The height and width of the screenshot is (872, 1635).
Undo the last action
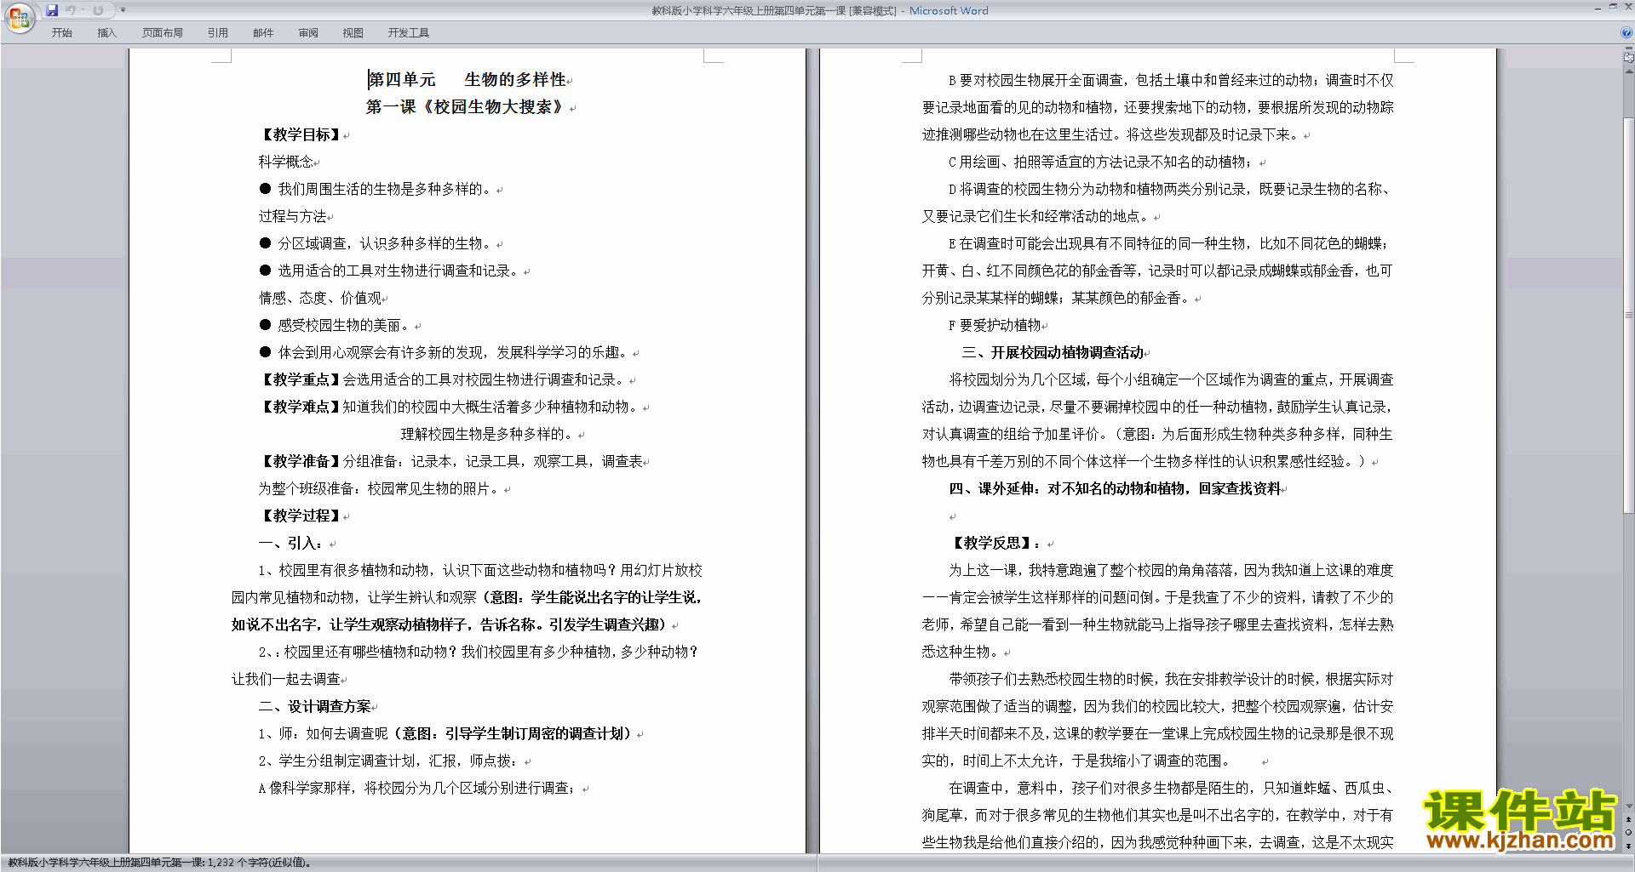coord(71,10)
